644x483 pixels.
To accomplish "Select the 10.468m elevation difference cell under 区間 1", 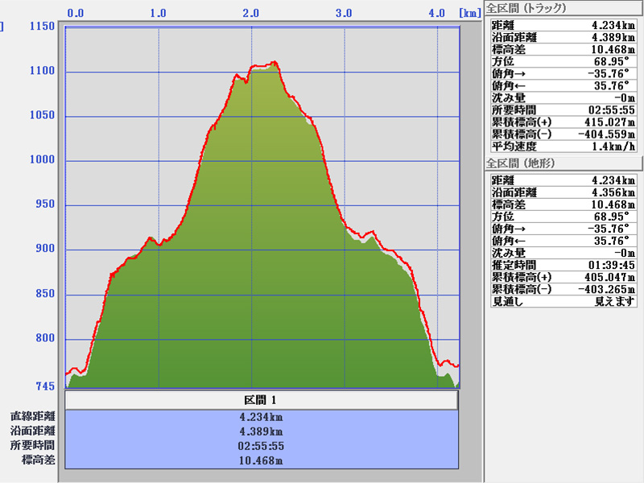I will click(x=261, y=460).
